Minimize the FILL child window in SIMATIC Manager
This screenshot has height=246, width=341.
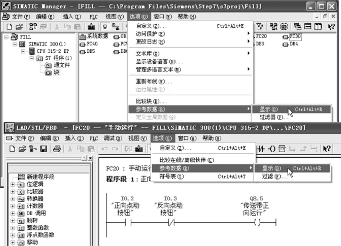coord(317,17)
